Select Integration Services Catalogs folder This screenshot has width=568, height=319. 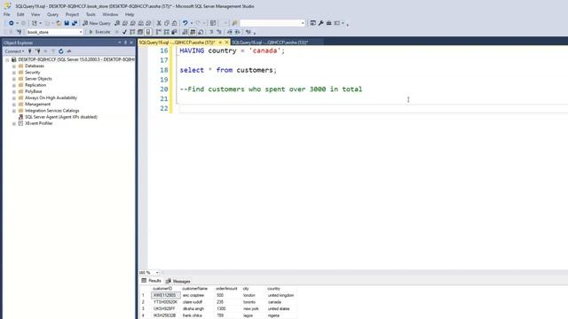[x=51, y=111]
